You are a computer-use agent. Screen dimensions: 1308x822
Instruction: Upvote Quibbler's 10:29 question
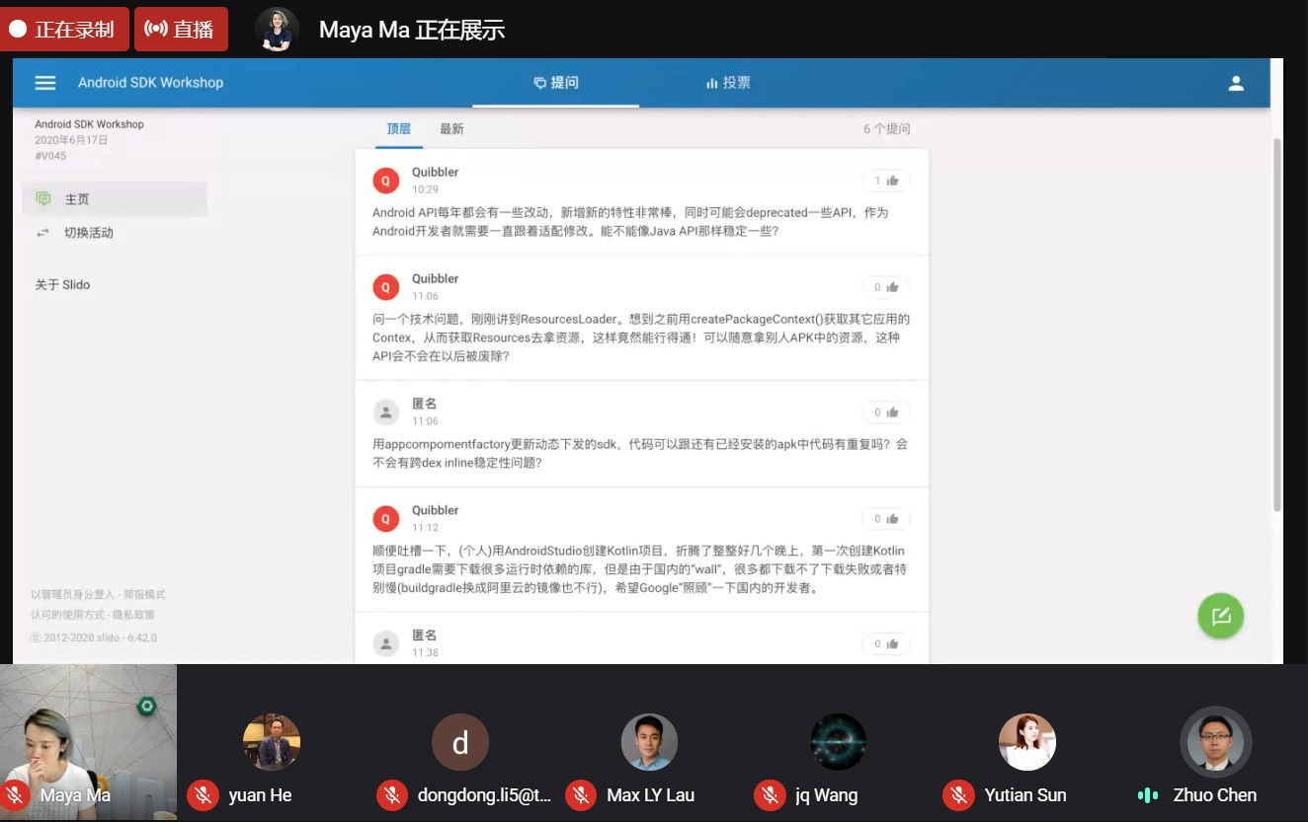coord(886,181)
